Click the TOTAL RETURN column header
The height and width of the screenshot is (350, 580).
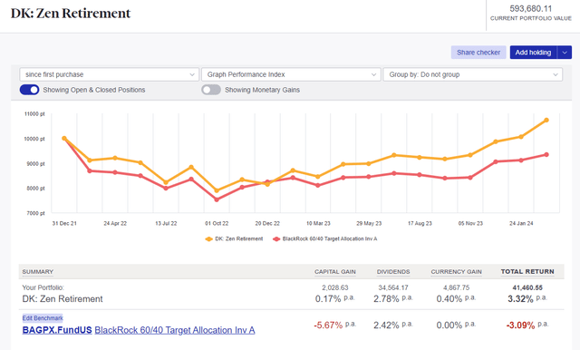[x=527, y=271]
